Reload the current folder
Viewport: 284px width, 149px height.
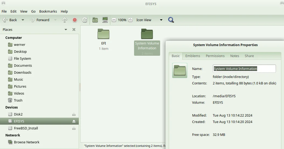click(85, 20)
